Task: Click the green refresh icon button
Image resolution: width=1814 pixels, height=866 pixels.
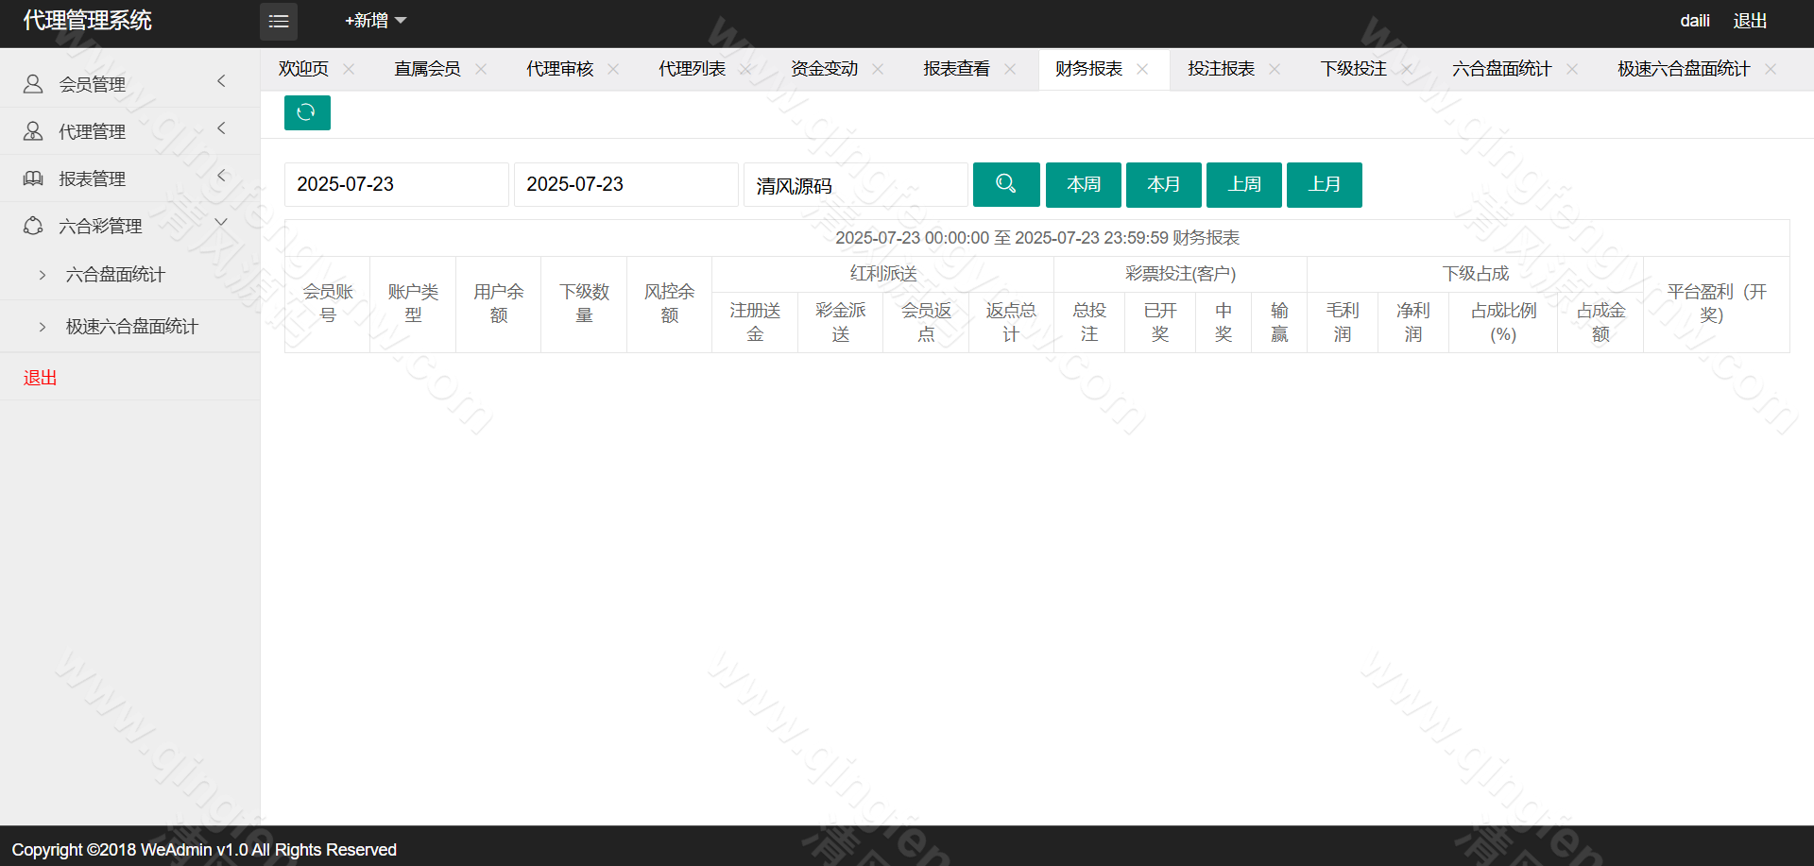Action: (x=307, y=112)
